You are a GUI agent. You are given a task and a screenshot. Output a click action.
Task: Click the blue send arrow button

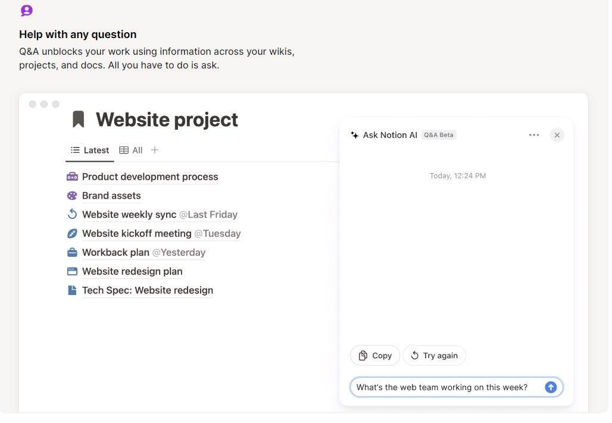tap(551, 387)
